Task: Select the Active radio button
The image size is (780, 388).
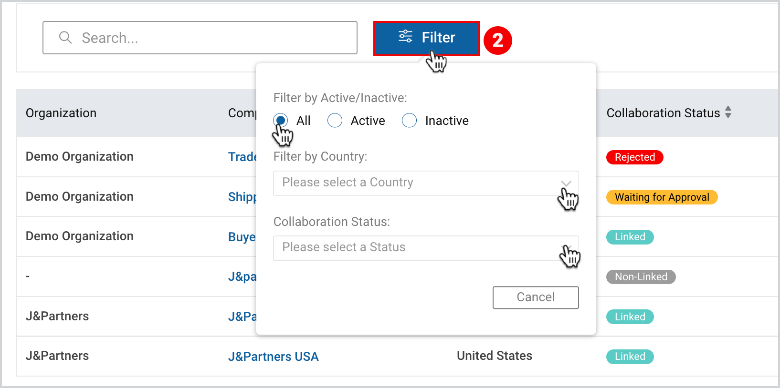Action: click(x=335, y=121)
